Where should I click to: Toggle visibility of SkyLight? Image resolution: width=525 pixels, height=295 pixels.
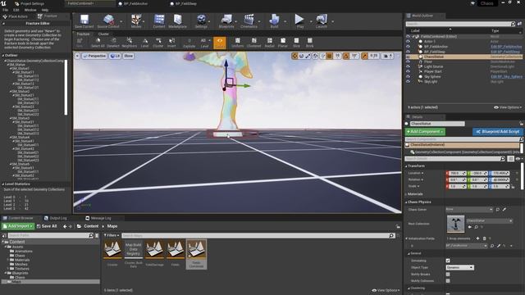pyautogui.click(x=408, y=82)
